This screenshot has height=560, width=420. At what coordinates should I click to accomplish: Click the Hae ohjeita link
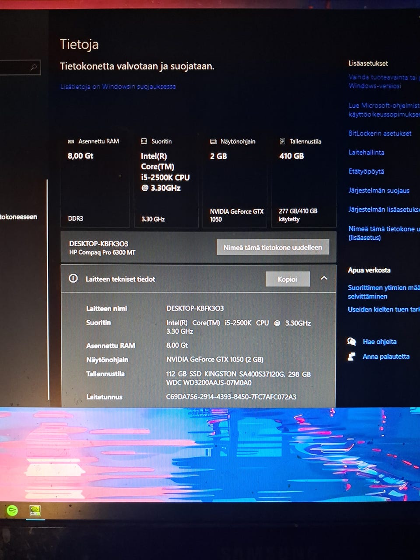tap(380, 342)
